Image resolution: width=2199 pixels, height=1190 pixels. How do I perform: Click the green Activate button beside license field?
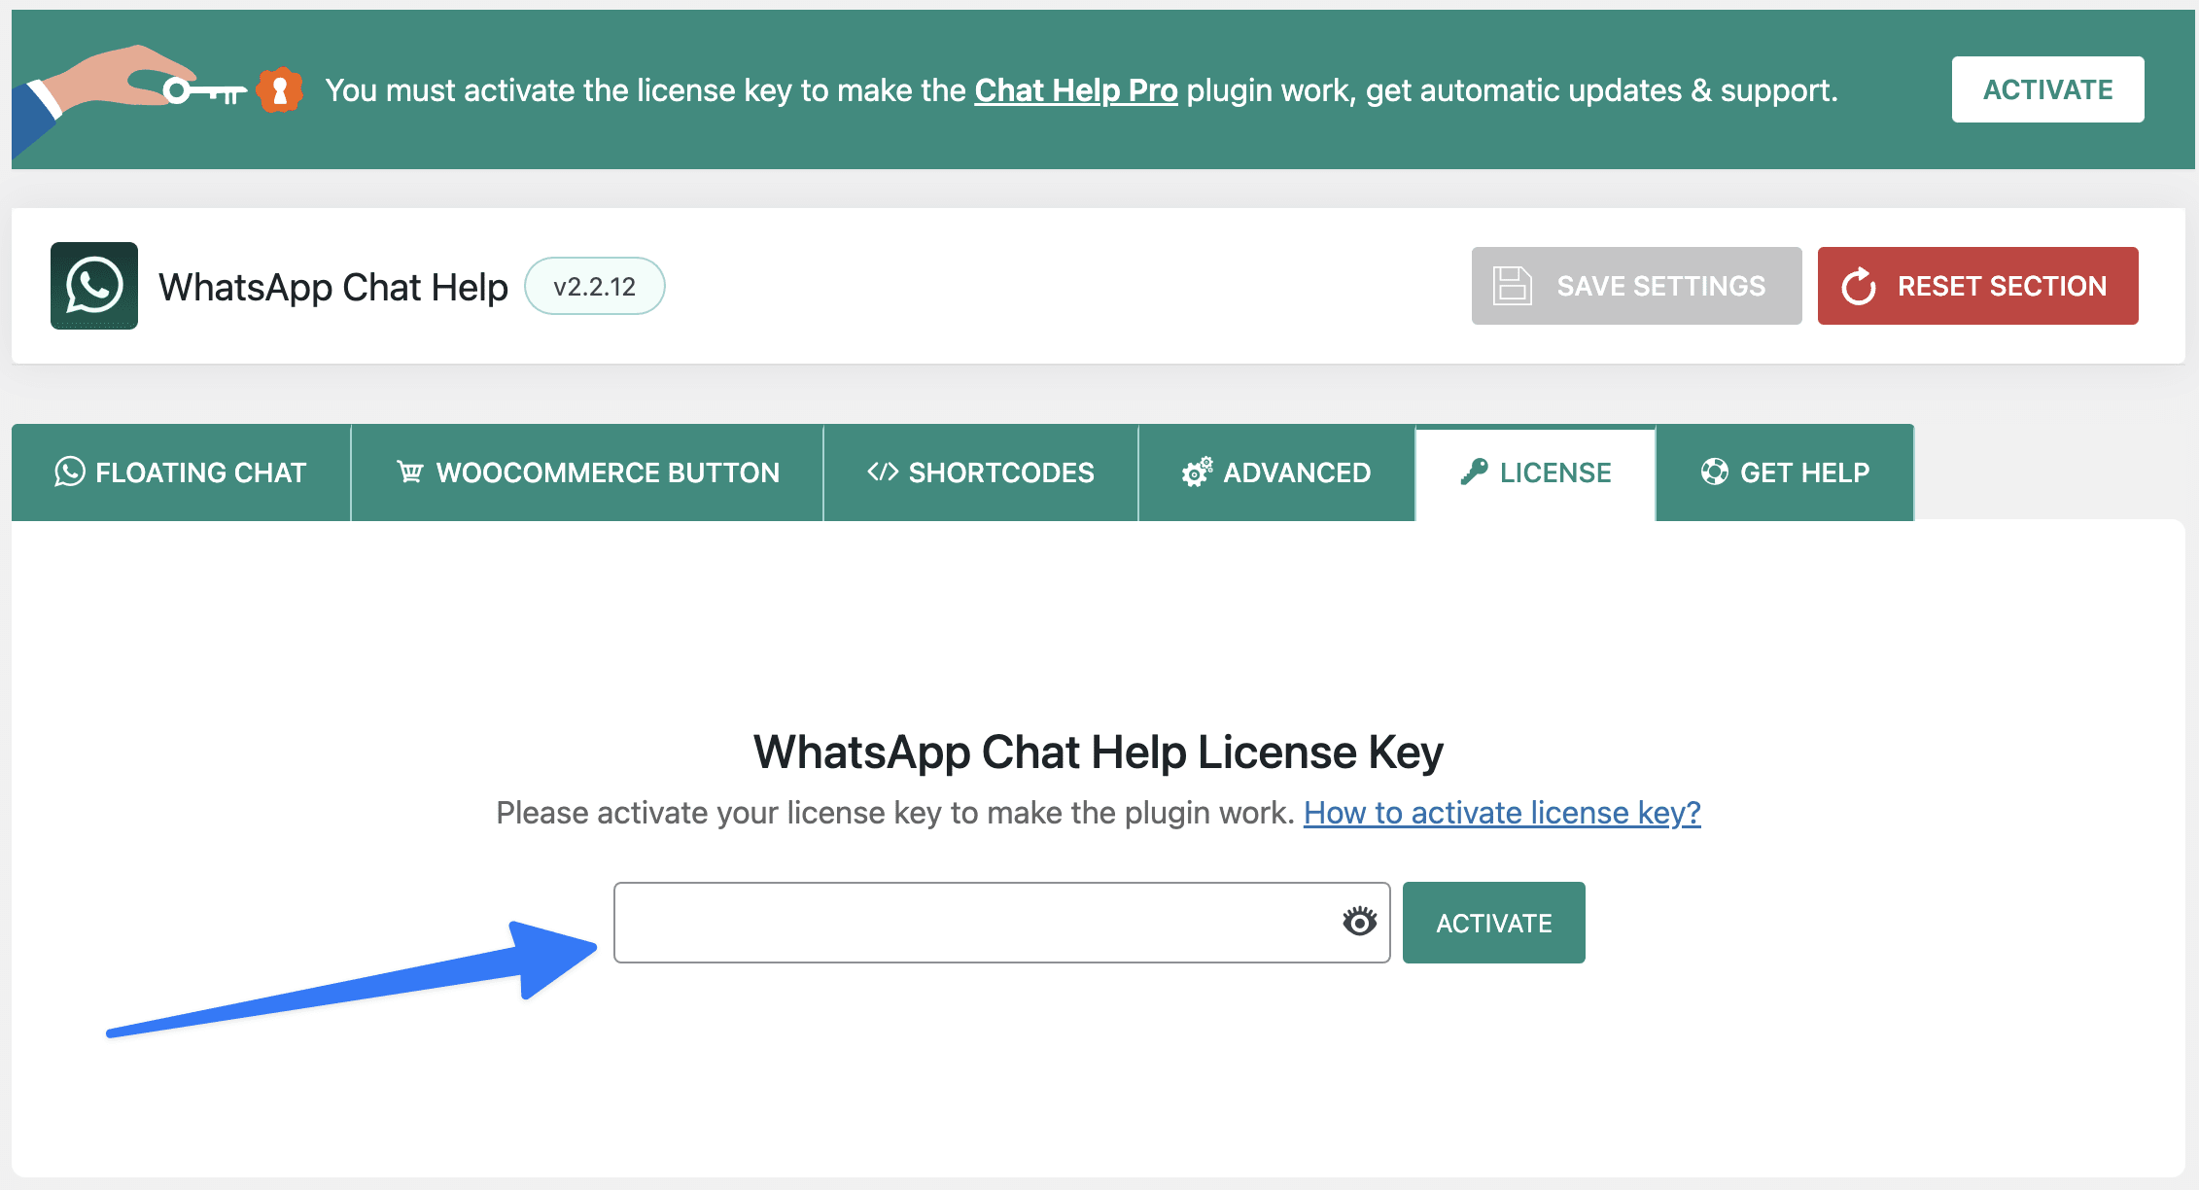1494,923
